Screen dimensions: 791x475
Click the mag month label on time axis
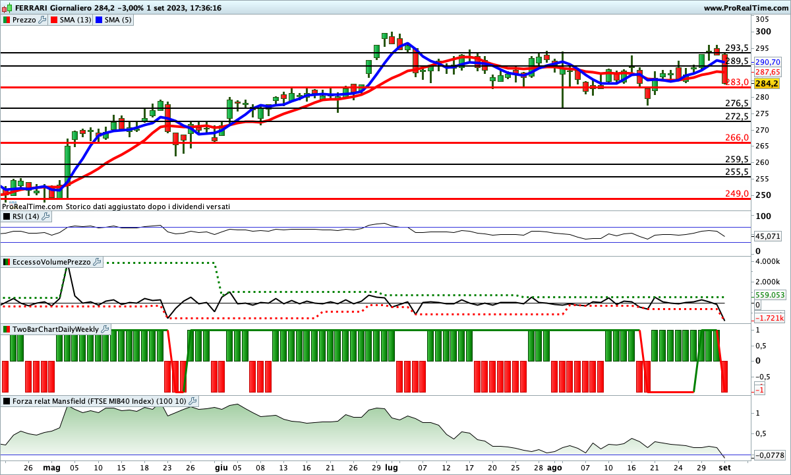(51, 467)
